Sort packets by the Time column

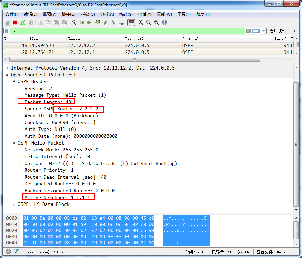(x=47, y=39)
